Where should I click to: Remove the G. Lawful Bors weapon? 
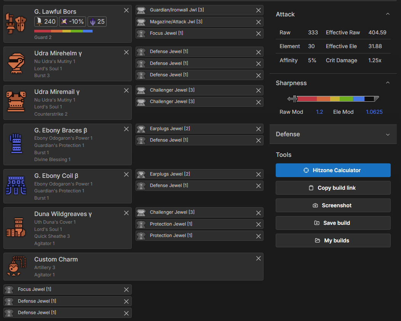coord(126,10)
